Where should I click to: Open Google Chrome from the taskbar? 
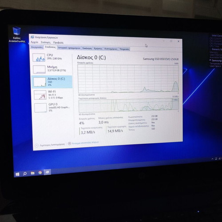coord(40,172)
